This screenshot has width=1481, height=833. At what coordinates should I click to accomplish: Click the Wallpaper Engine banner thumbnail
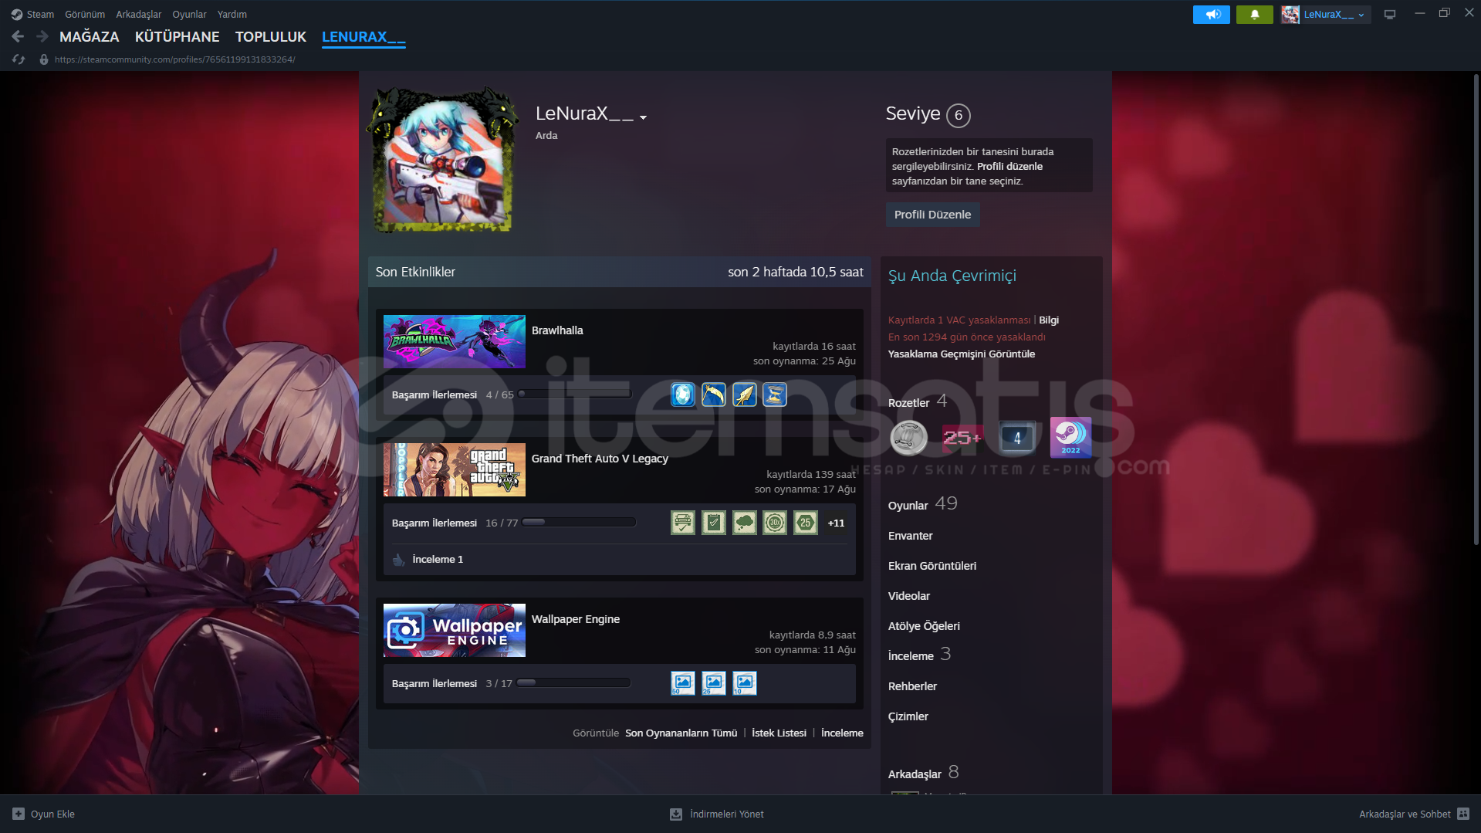[x=455, y=630]
